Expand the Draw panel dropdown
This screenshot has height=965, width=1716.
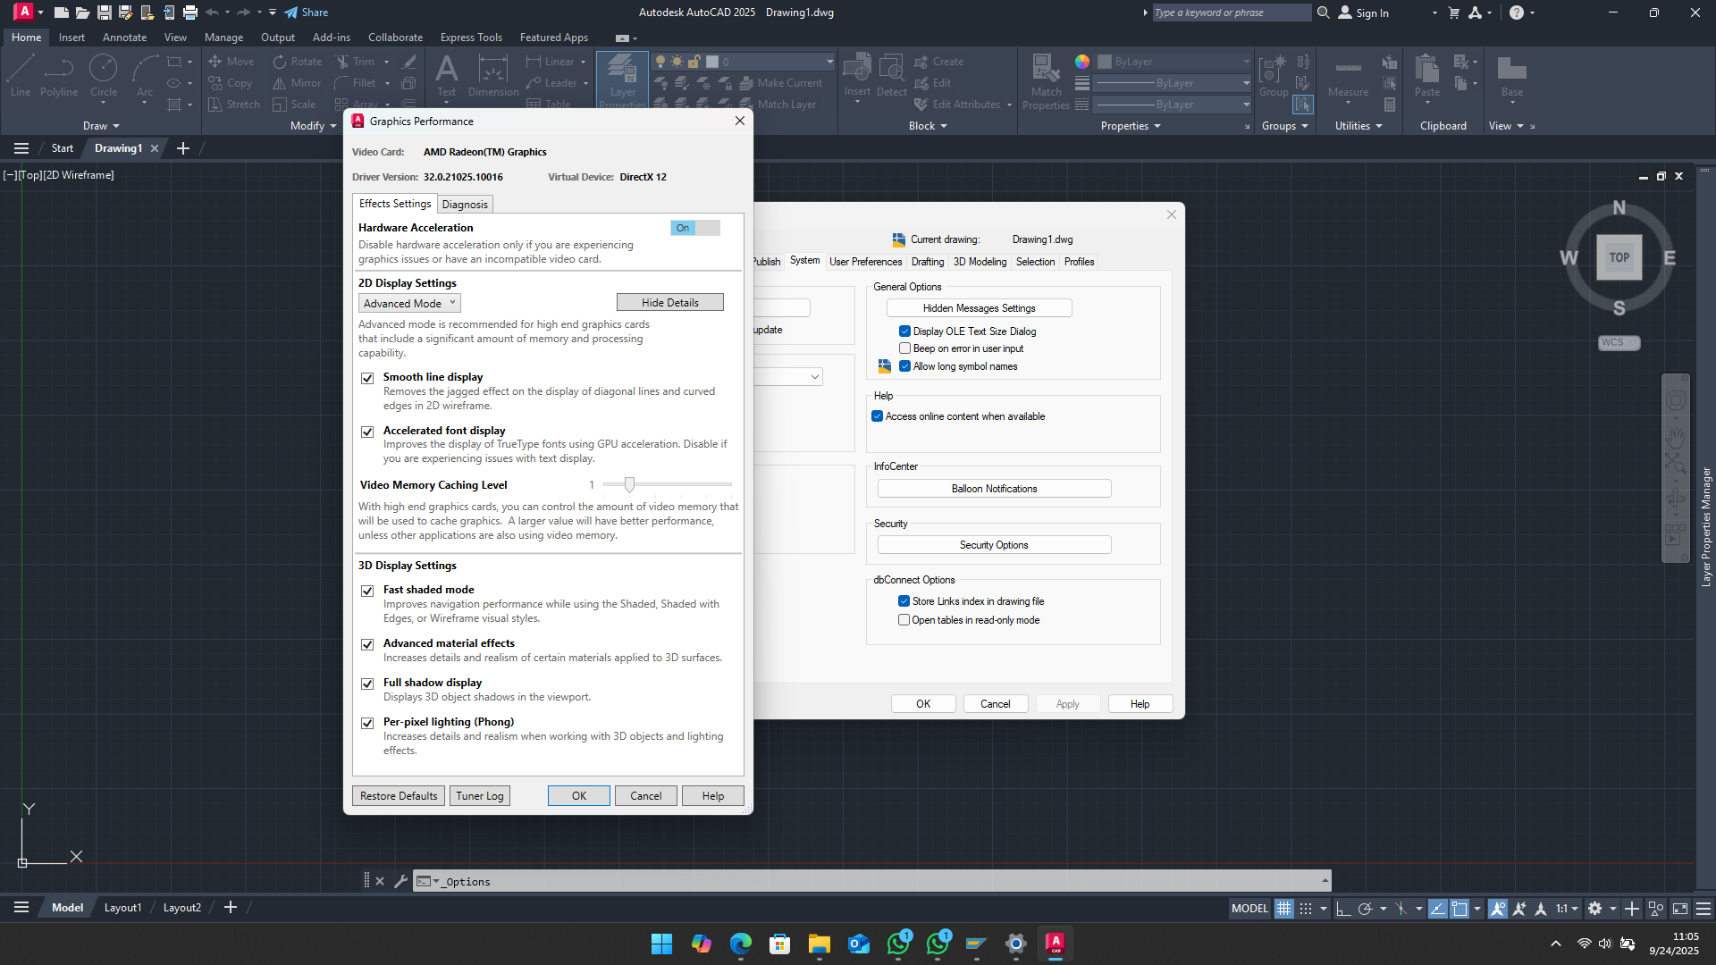pos(101,126)
